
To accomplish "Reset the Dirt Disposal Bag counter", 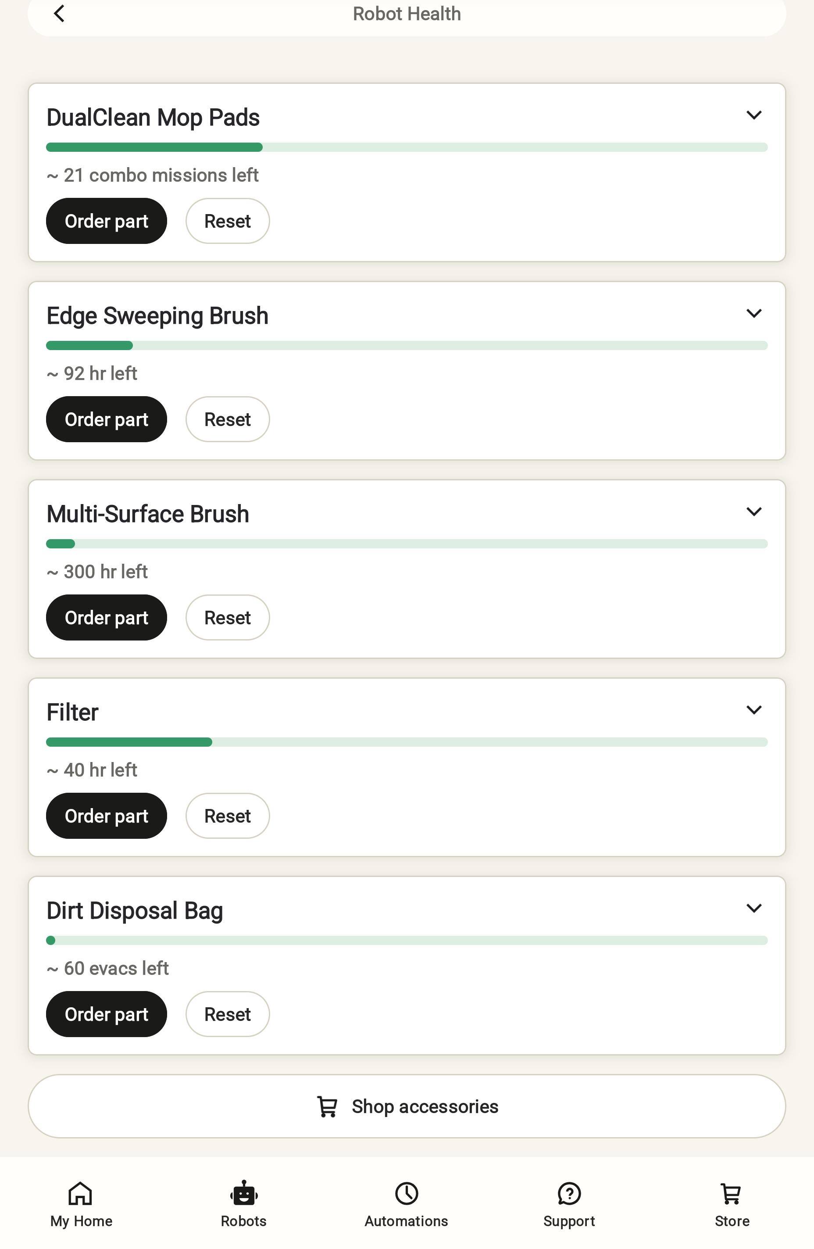I will 228,1014.
